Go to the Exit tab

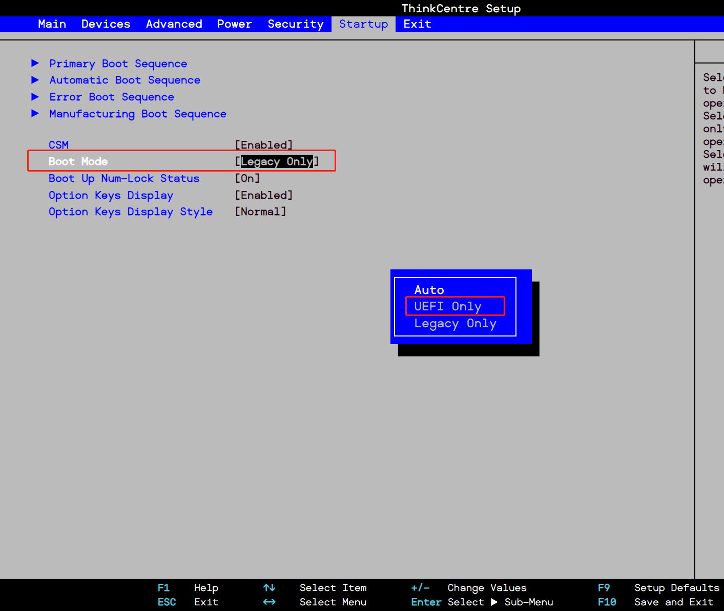point(417,24)
